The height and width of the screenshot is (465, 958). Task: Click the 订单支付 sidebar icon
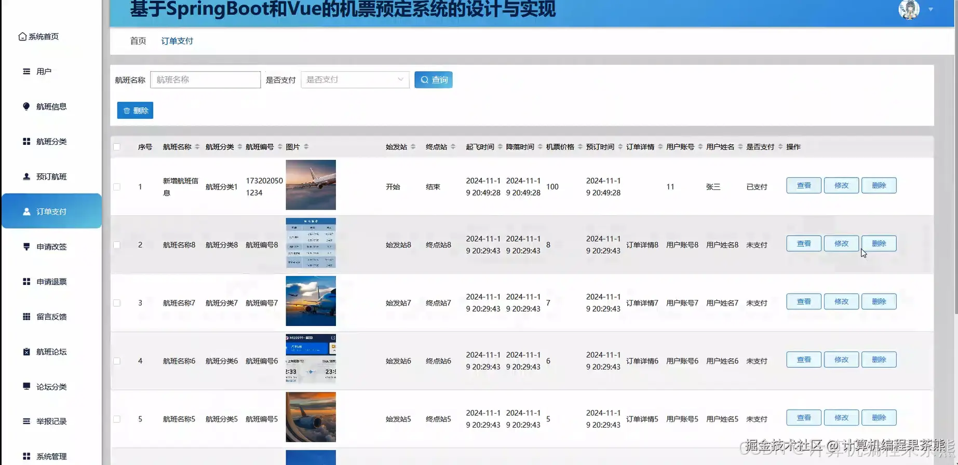(26, 211)
